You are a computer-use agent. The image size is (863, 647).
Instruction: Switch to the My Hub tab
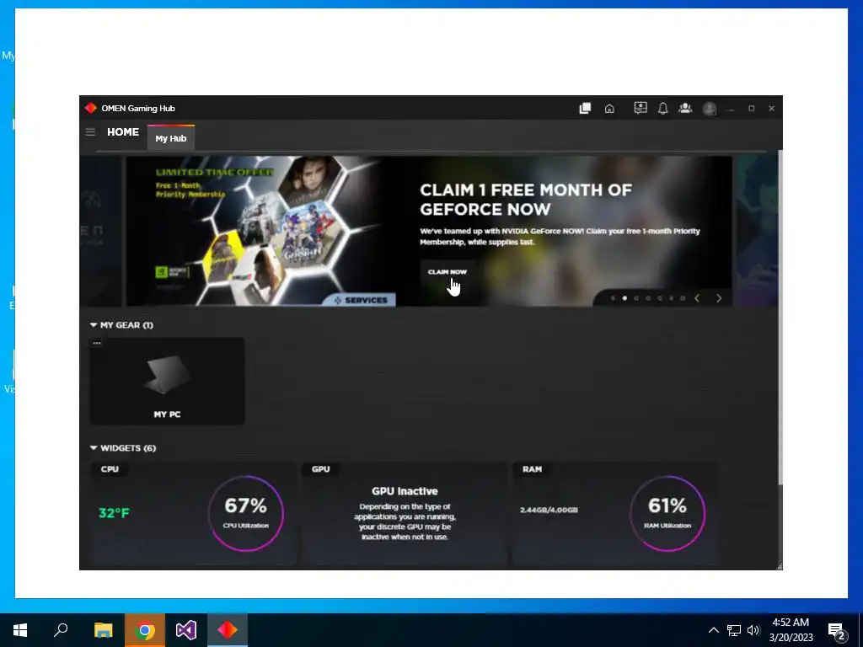click(170, 138)
